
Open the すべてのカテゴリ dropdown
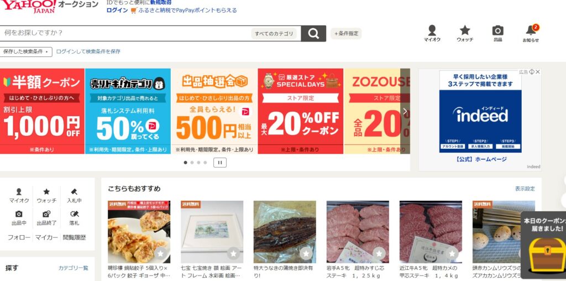coord(274,34)
